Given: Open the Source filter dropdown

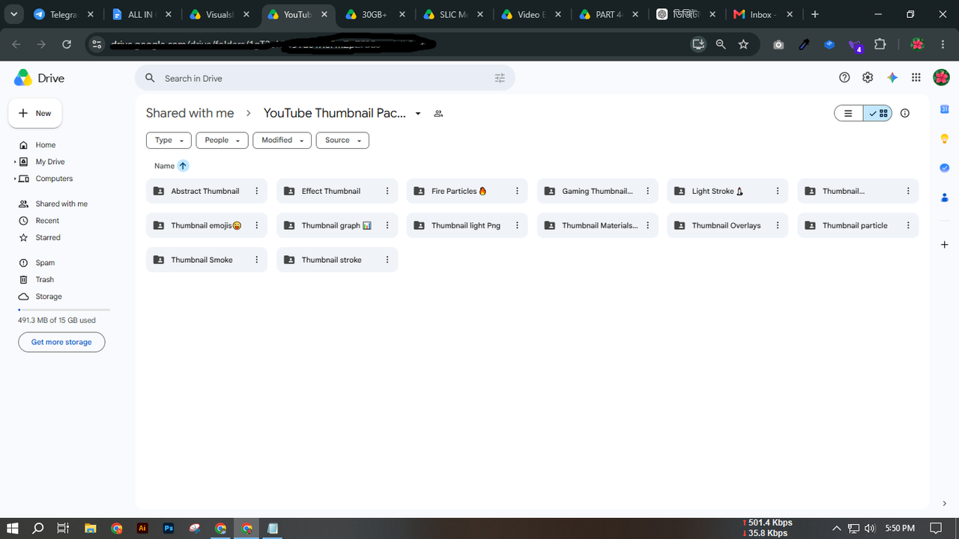Looking at the screenshot, I should pyautogui.click(x=342, y=140).
